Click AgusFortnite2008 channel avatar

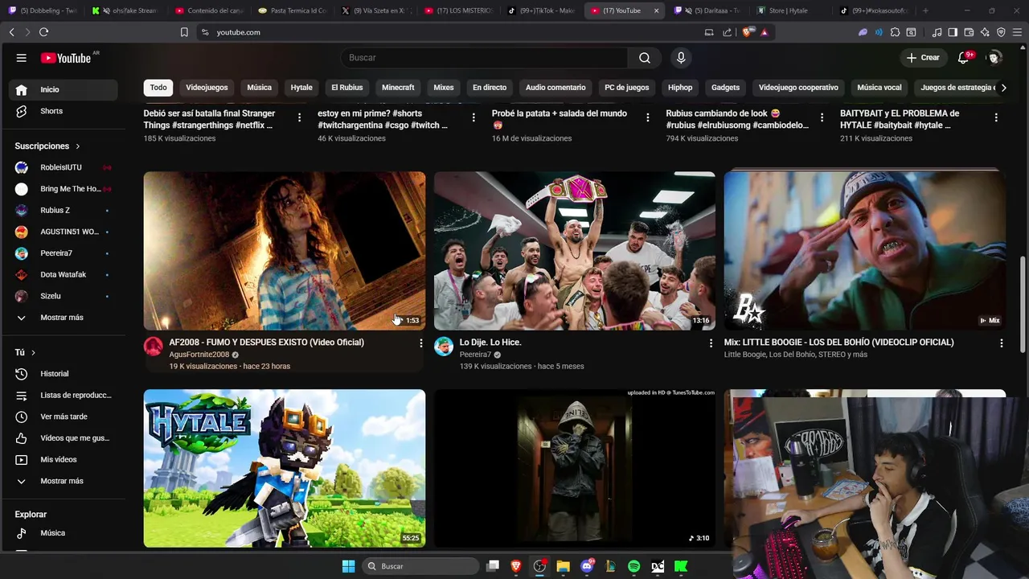click(x=154, y=347)
